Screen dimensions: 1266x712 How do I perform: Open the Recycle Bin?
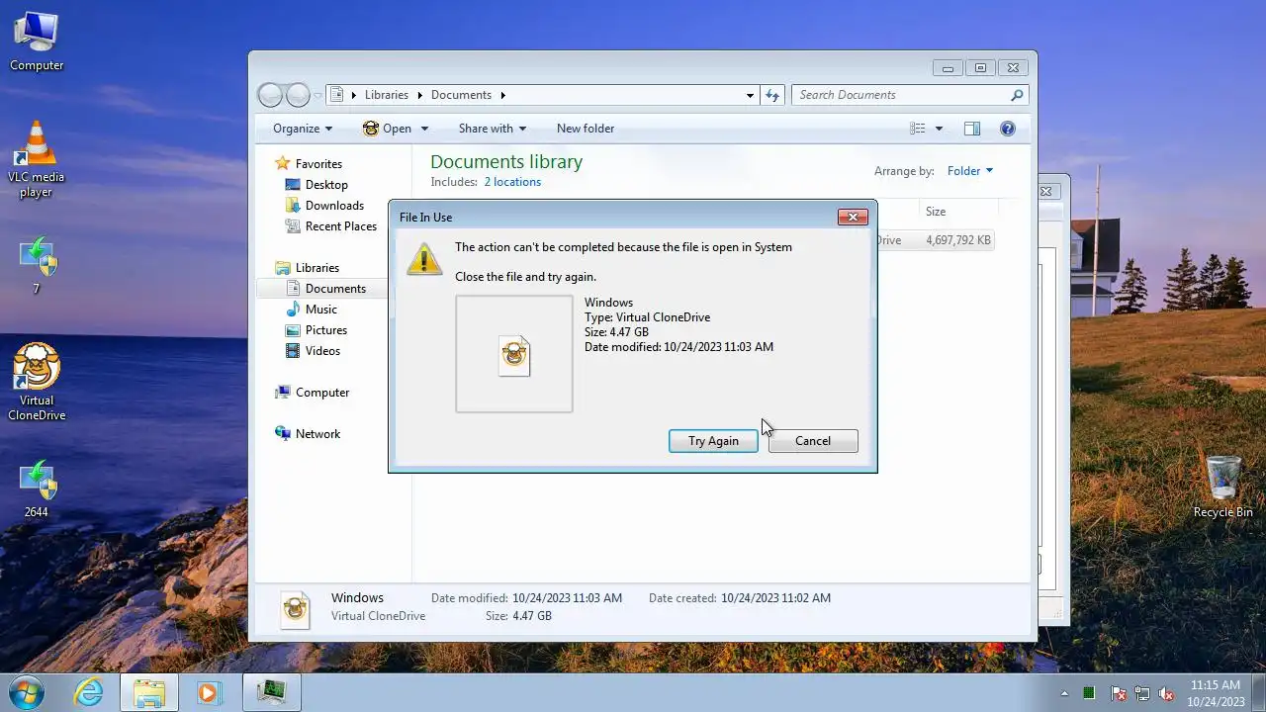pos(1222,487)
